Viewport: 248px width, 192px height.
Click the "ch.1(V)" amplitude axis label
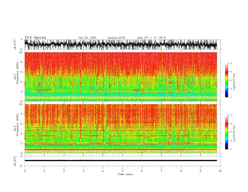click(x=15, y=45)
